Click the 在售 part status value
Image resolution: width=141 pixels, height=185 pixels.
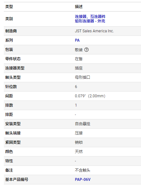click(79, 59)
